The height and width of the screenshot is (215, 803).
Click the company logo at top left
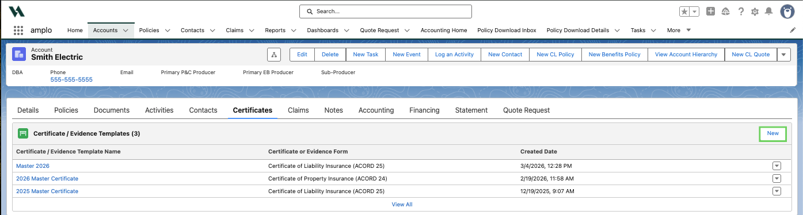click(x=17, y=11)
